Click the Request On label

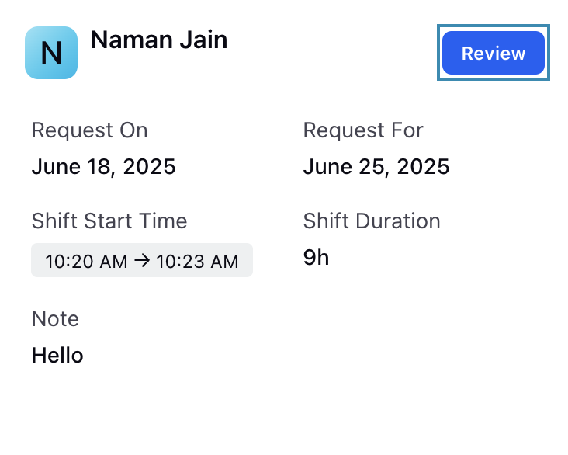click(89, 130)
